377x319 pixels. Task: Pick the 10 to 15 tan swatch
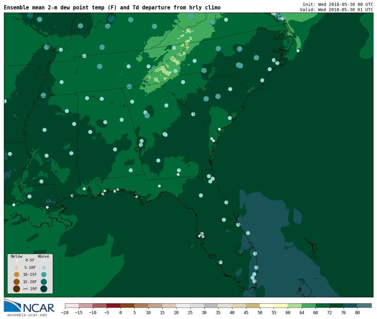point(156,305)
